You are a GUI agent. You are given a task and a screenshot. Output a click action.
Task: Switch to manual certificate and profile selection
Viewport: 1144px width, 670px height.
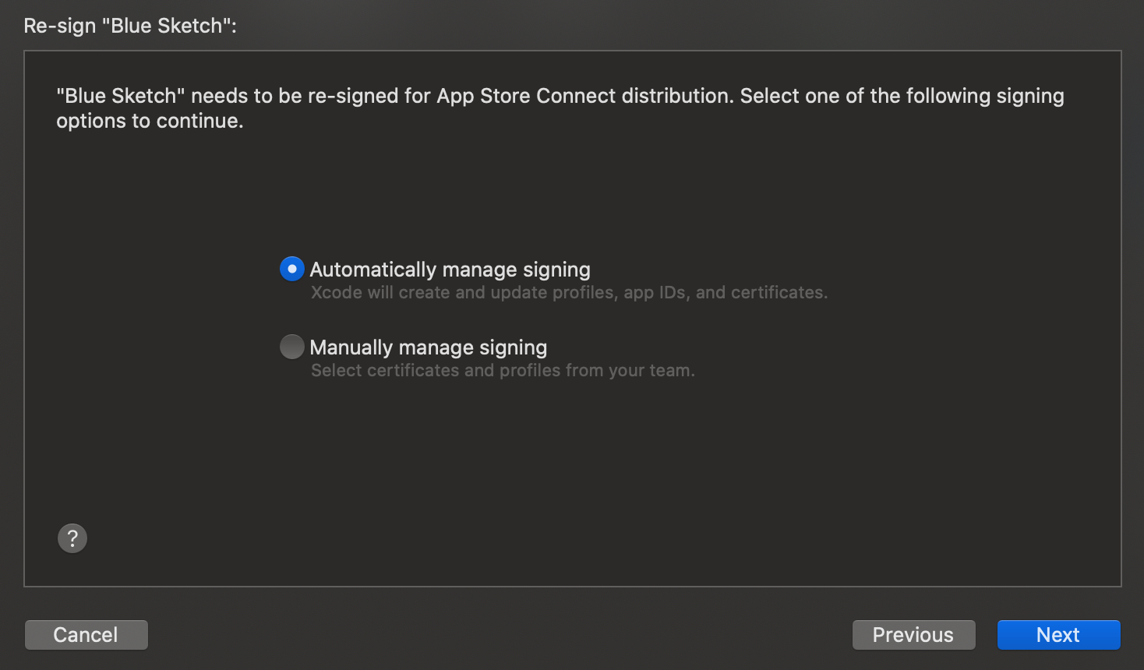tap(292, 347)
